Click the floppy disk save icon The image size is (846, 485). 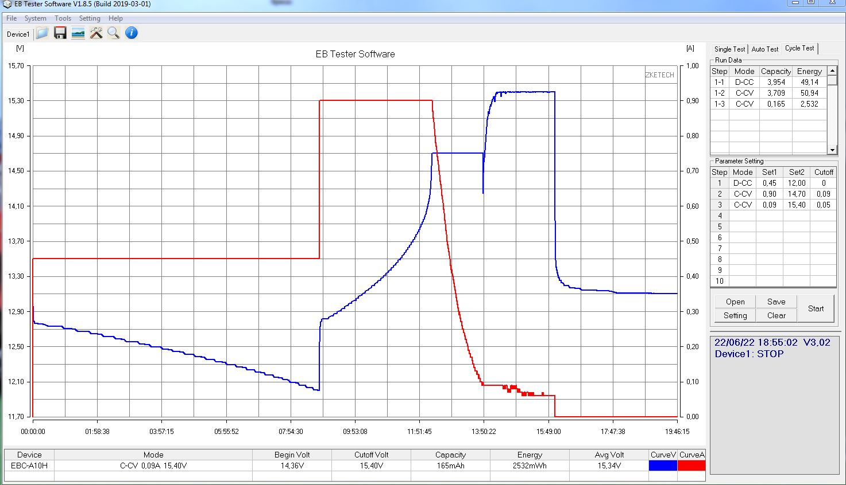point(60,33)
